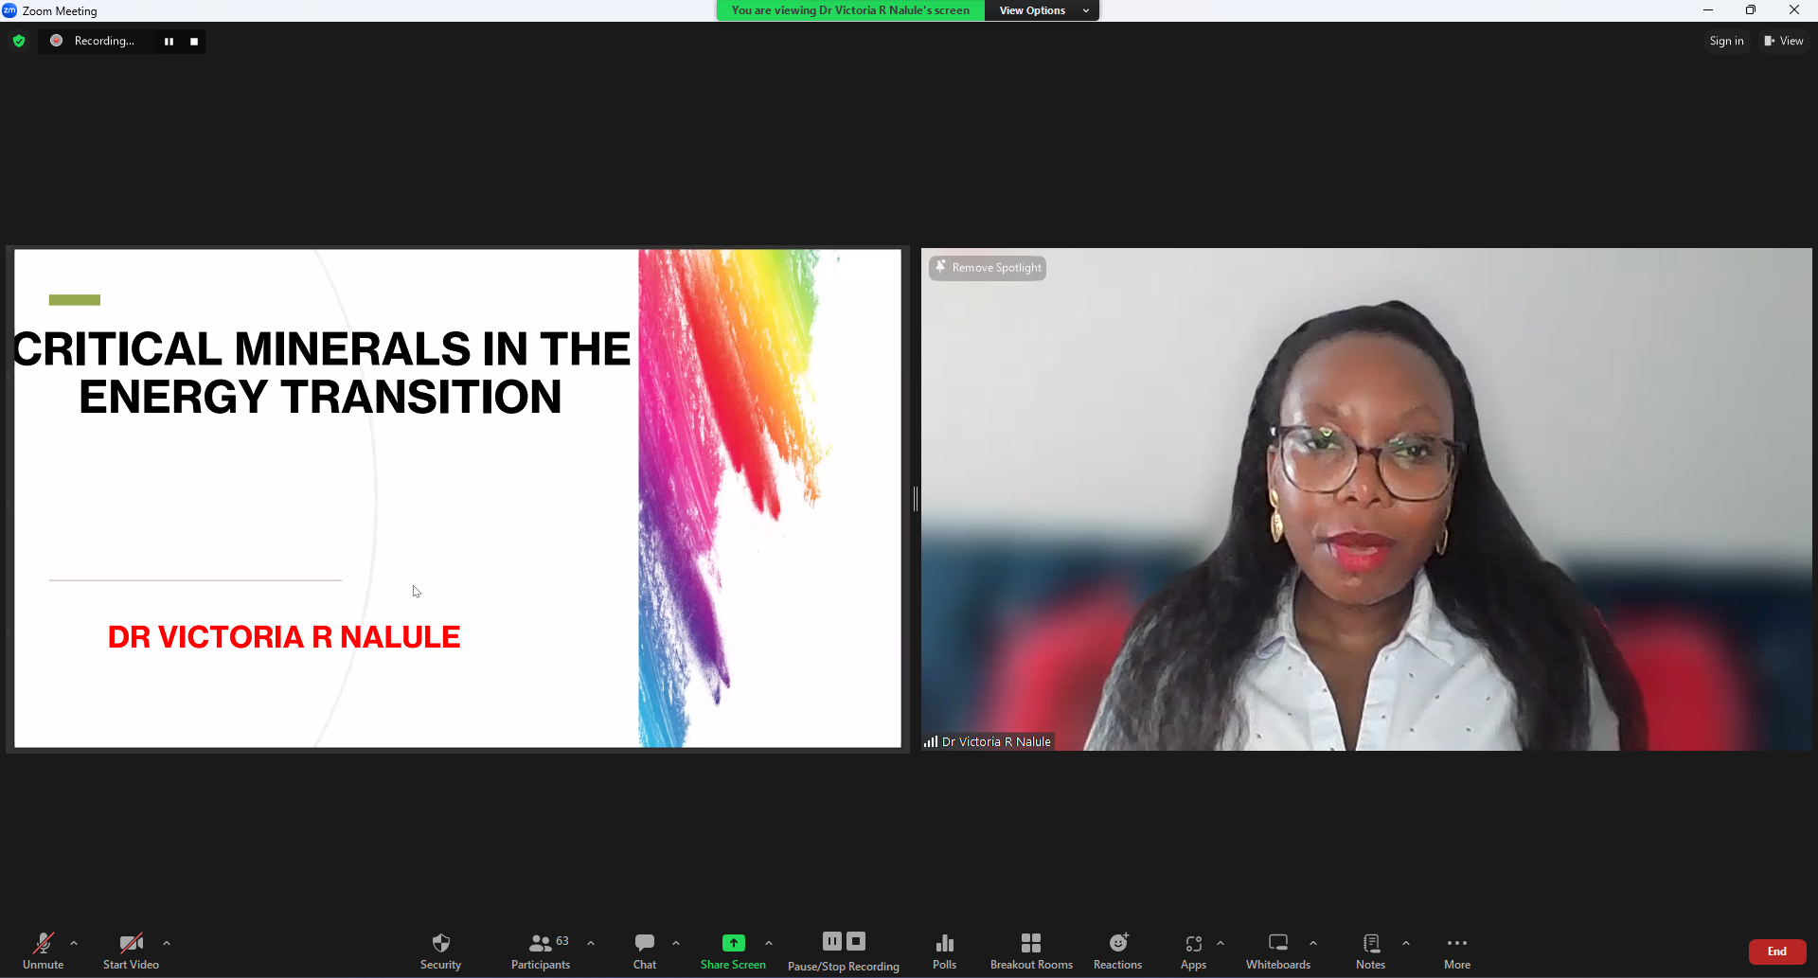The height and width of the screenshot is (978, 1818).
Task: Open Polls from the toolbar
Action: pyautogui.click(x=944, y=951)
